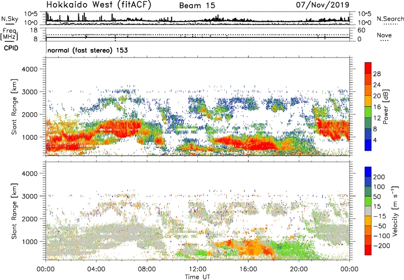Image resolution: width=404 pixels, height=280 pixels.
Task: Click the '12:00' time tick label
Action: point(197,269)
